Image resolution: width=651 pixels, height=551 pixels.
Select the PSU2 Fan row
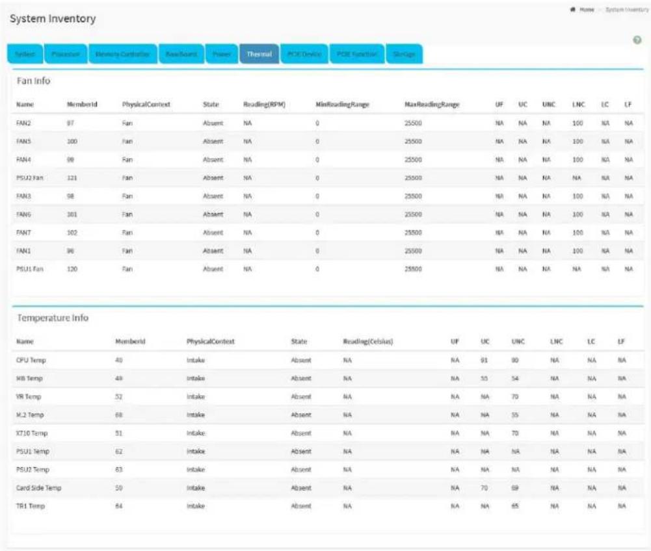(328, 178)
